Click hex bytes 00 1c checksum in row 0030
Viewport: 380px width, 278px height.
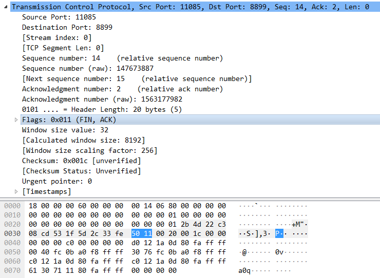(191, 233)
